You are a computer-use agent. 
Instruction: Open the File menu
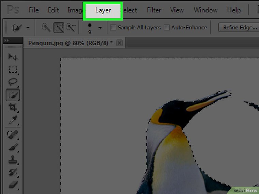pyautogui.click(x=34, y=10)
